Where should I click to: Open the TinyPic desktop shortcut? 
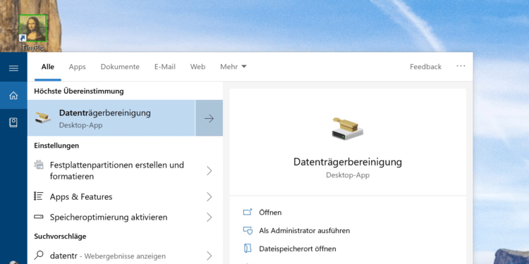pos(32,32)
